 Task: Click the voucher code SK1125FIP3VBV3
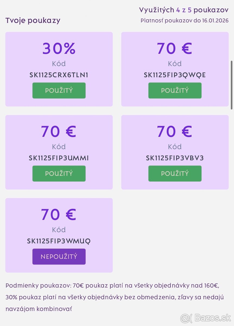[x=175, y=158]
